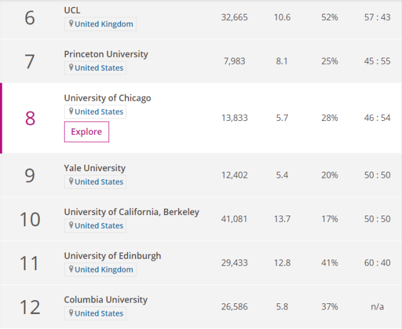
Task: Open the Yale University link
Action: point(95,168)
